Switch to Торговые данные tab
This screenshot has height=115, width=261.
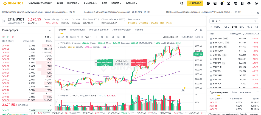pyautogui.click(x=99, y=30)
